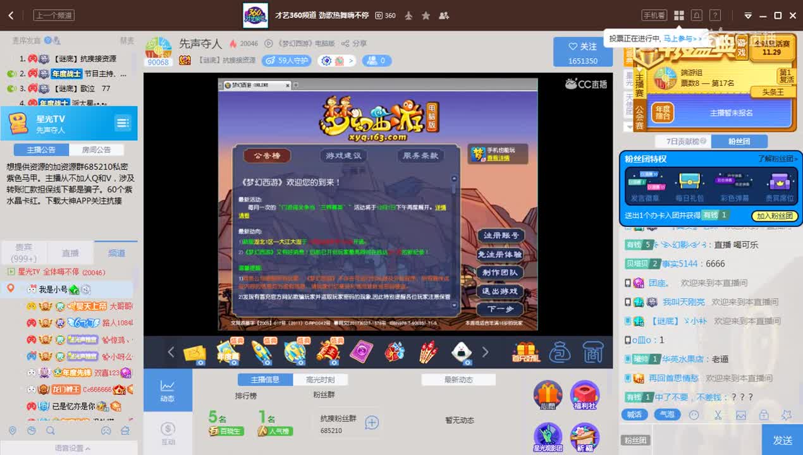
Task: Expand the title bar dropdown menu arrow
Action: tap(748, 16)
